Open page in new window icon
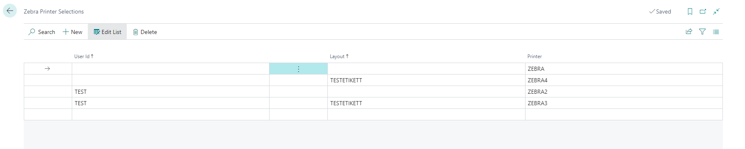This screenshot has width=745, height=149. 703,11
